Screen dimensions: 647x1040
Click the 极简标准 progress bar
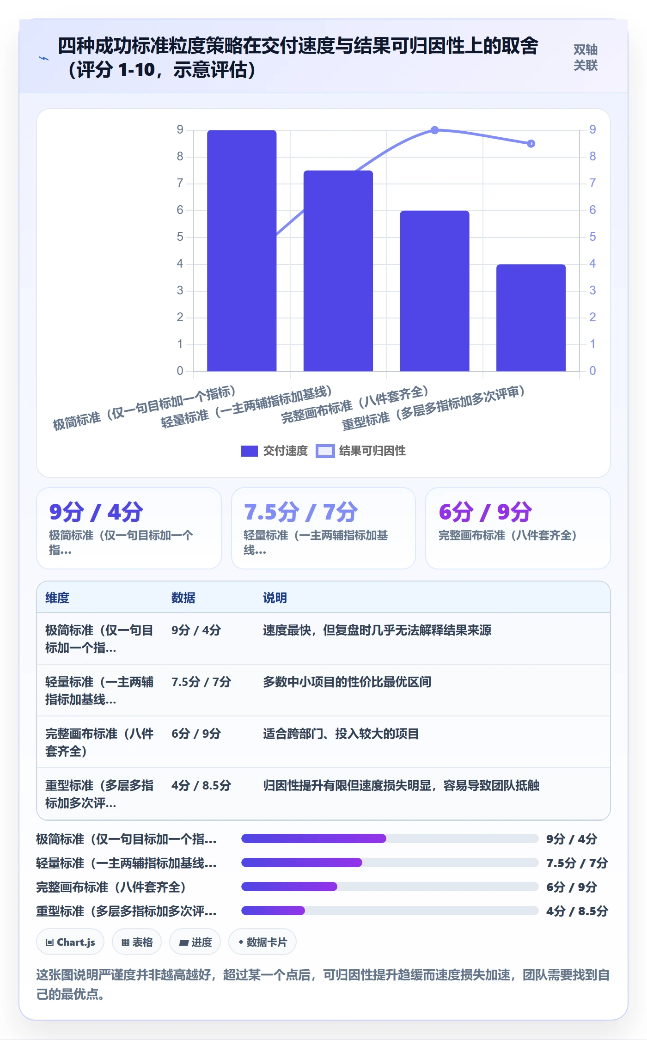(390, 838)
